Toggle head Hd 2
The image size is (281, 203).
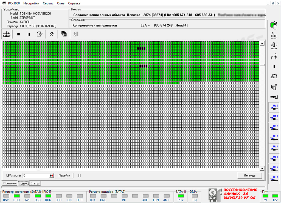[x=274, y=128]
